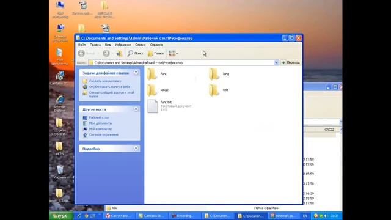Click the volume speaker tray icon
391x220 pixels.
[326, 216]
